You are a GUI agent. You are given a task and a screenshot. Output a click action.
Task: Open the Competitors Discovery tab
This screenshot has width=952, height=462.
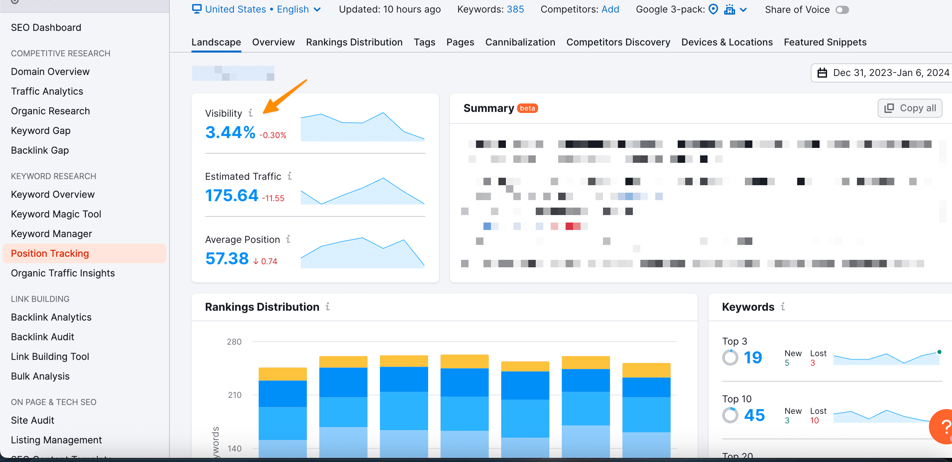618,42
